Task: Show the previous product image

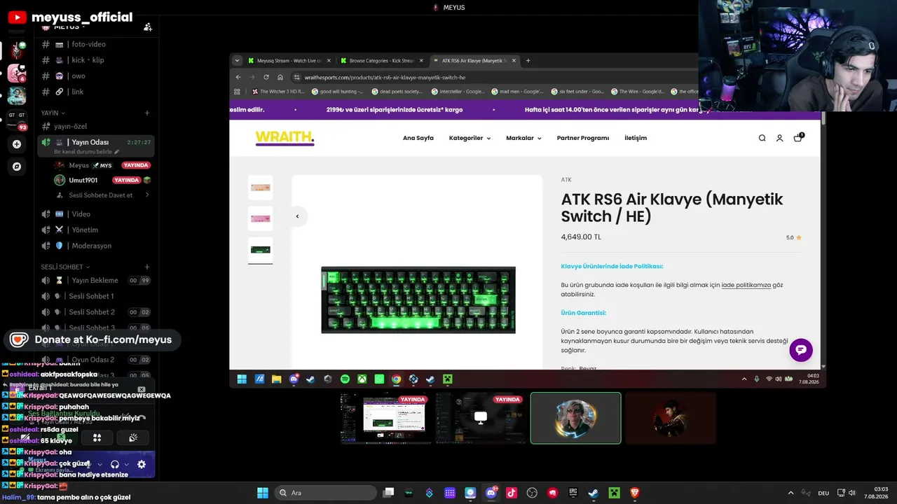Action: (297, 216)
